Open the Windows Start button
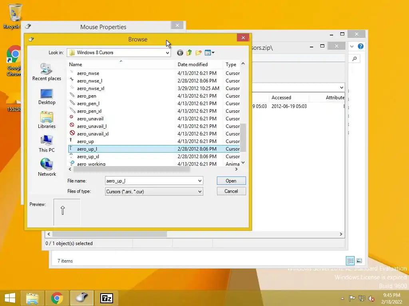 (10, 298)
